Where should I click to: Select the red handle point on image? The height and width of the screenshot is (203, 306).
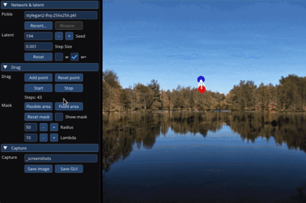(x=202, y=89)
